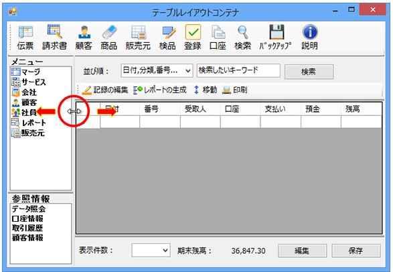Image resolution: width=393 pixels, height=272 pixels.
Task: Select 社員 in the menu list
Action: pos(24,113)
